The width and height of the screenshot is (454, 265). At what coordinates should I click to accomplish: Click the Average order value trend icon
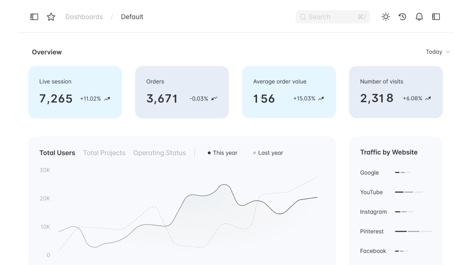click(321, 99)
